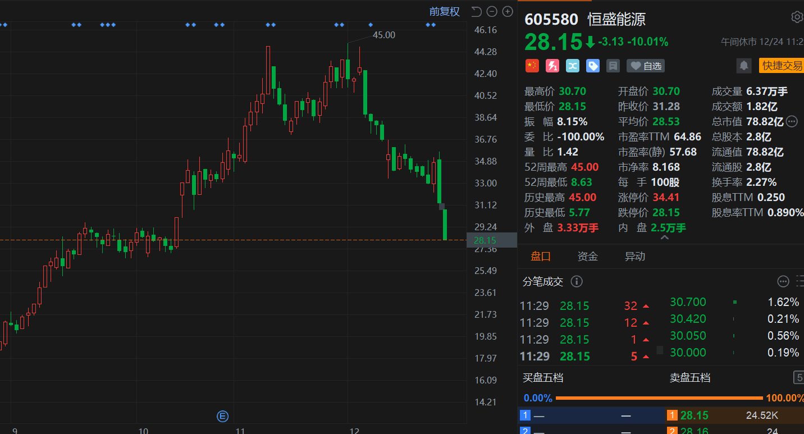Click the 52周最高 value 45.00
The image size is (804, 434).
pos(584,167)
